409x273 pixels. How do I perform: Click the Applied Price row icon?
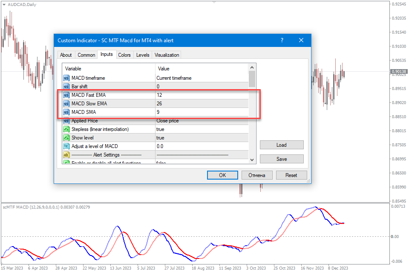(66, 121)
